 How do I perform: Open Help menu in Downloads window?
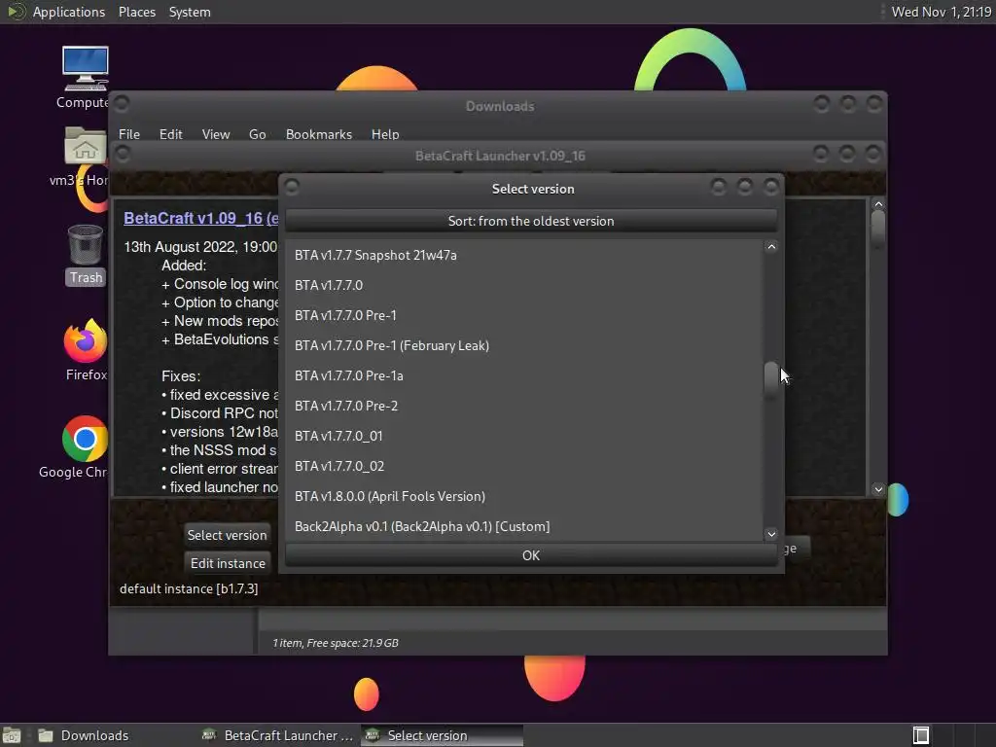tap(385, 134)
